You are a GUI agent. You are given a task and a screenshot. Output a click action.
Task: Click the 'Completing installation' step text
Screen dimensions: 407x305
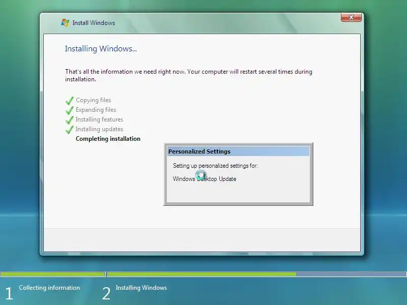pos(108,139)
